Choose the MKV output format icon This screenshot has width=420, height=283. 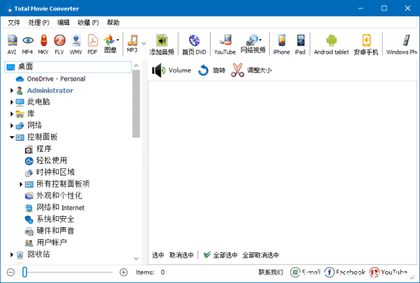point(43,45)
